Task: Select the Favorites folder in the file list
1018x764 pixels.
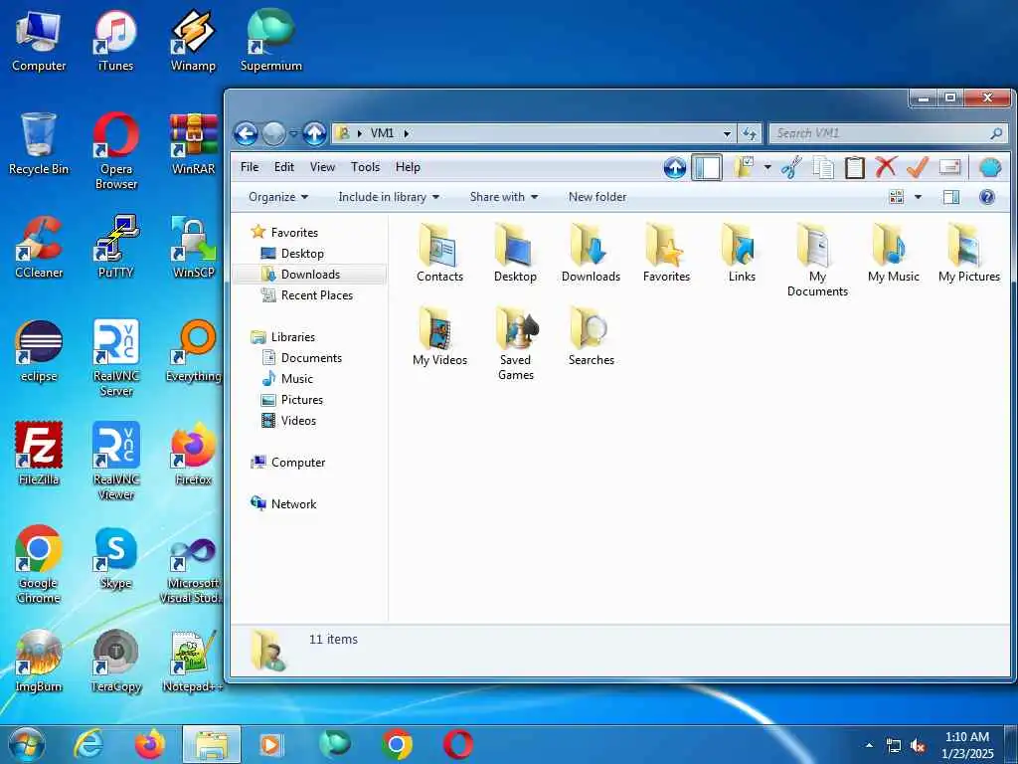Action: tap(666, 254)
